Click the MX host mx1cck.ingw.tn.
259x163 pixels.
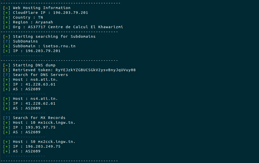coord(56,123)
